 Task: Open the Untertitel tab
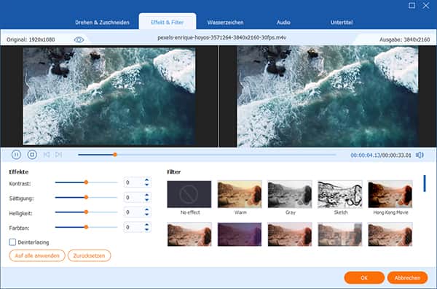point(342,23)
